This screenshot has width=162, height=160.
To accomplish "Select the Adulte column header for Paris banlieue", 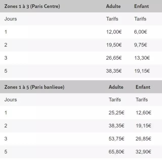I will click(x=116, y=87).
